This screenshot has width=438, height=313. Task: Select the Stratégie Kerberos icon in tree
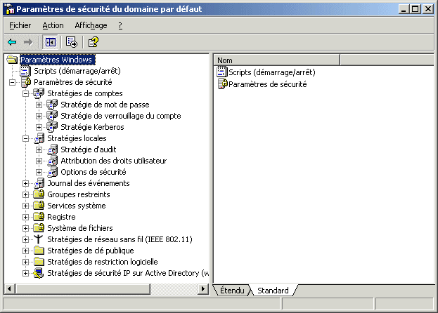pos(52,127)
